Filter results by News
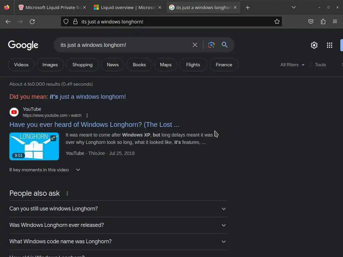The image size is (343, 257). 113,65
